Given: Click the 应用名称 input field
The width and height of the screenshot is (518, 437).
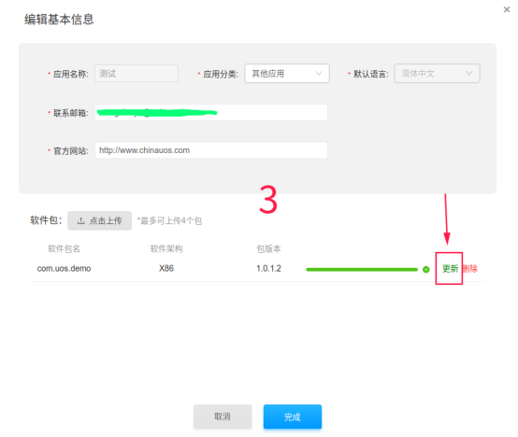Looking at the screenshot, I should 137,73.
